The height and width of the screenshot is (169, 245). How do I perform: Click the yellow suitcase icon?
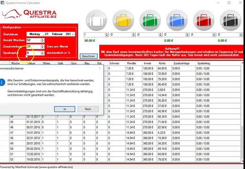(x=123, y=20)
